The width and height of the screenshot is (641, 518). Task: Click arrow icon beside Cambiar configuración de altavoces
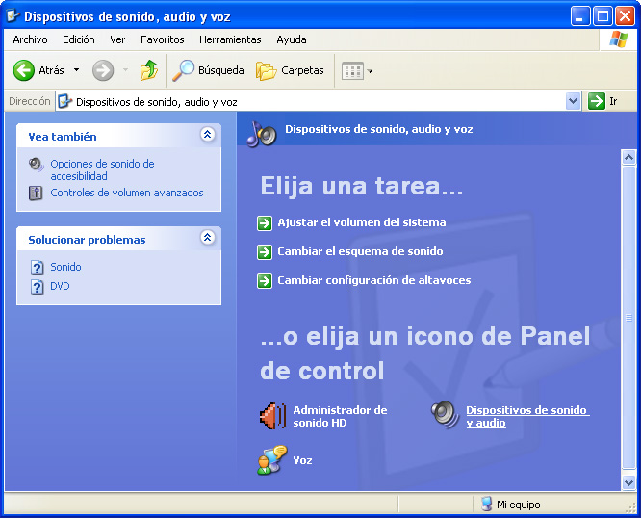(265, 281)
